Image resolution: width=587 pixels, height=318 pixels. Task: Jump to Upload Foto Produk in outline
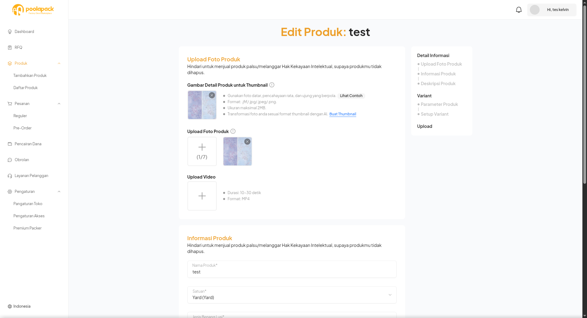pos(441,64)
